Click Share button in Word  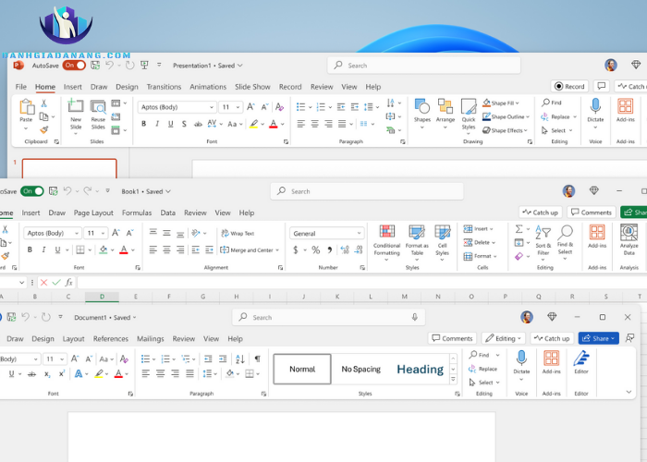[598, 338]
